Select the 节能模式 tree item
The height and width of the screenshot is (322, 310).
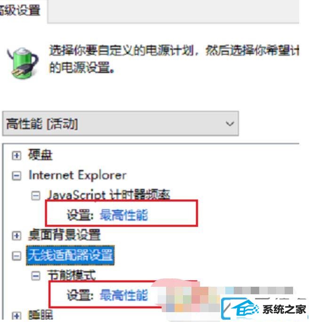click(72, 275)
